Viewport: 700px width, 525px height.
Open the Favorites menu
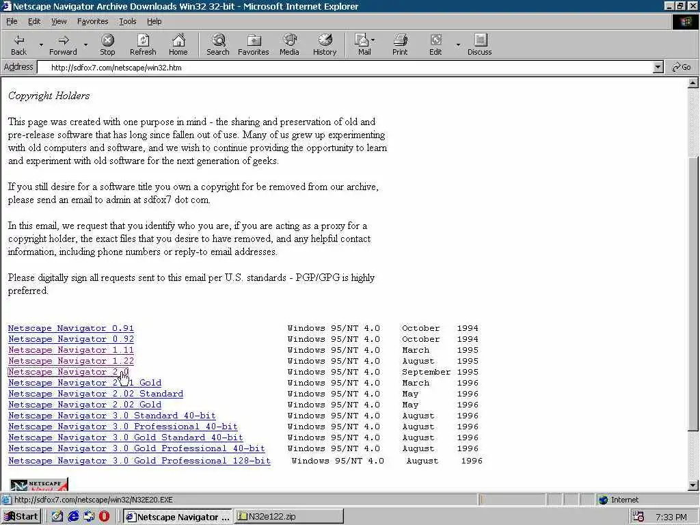[x=92, y=21]
